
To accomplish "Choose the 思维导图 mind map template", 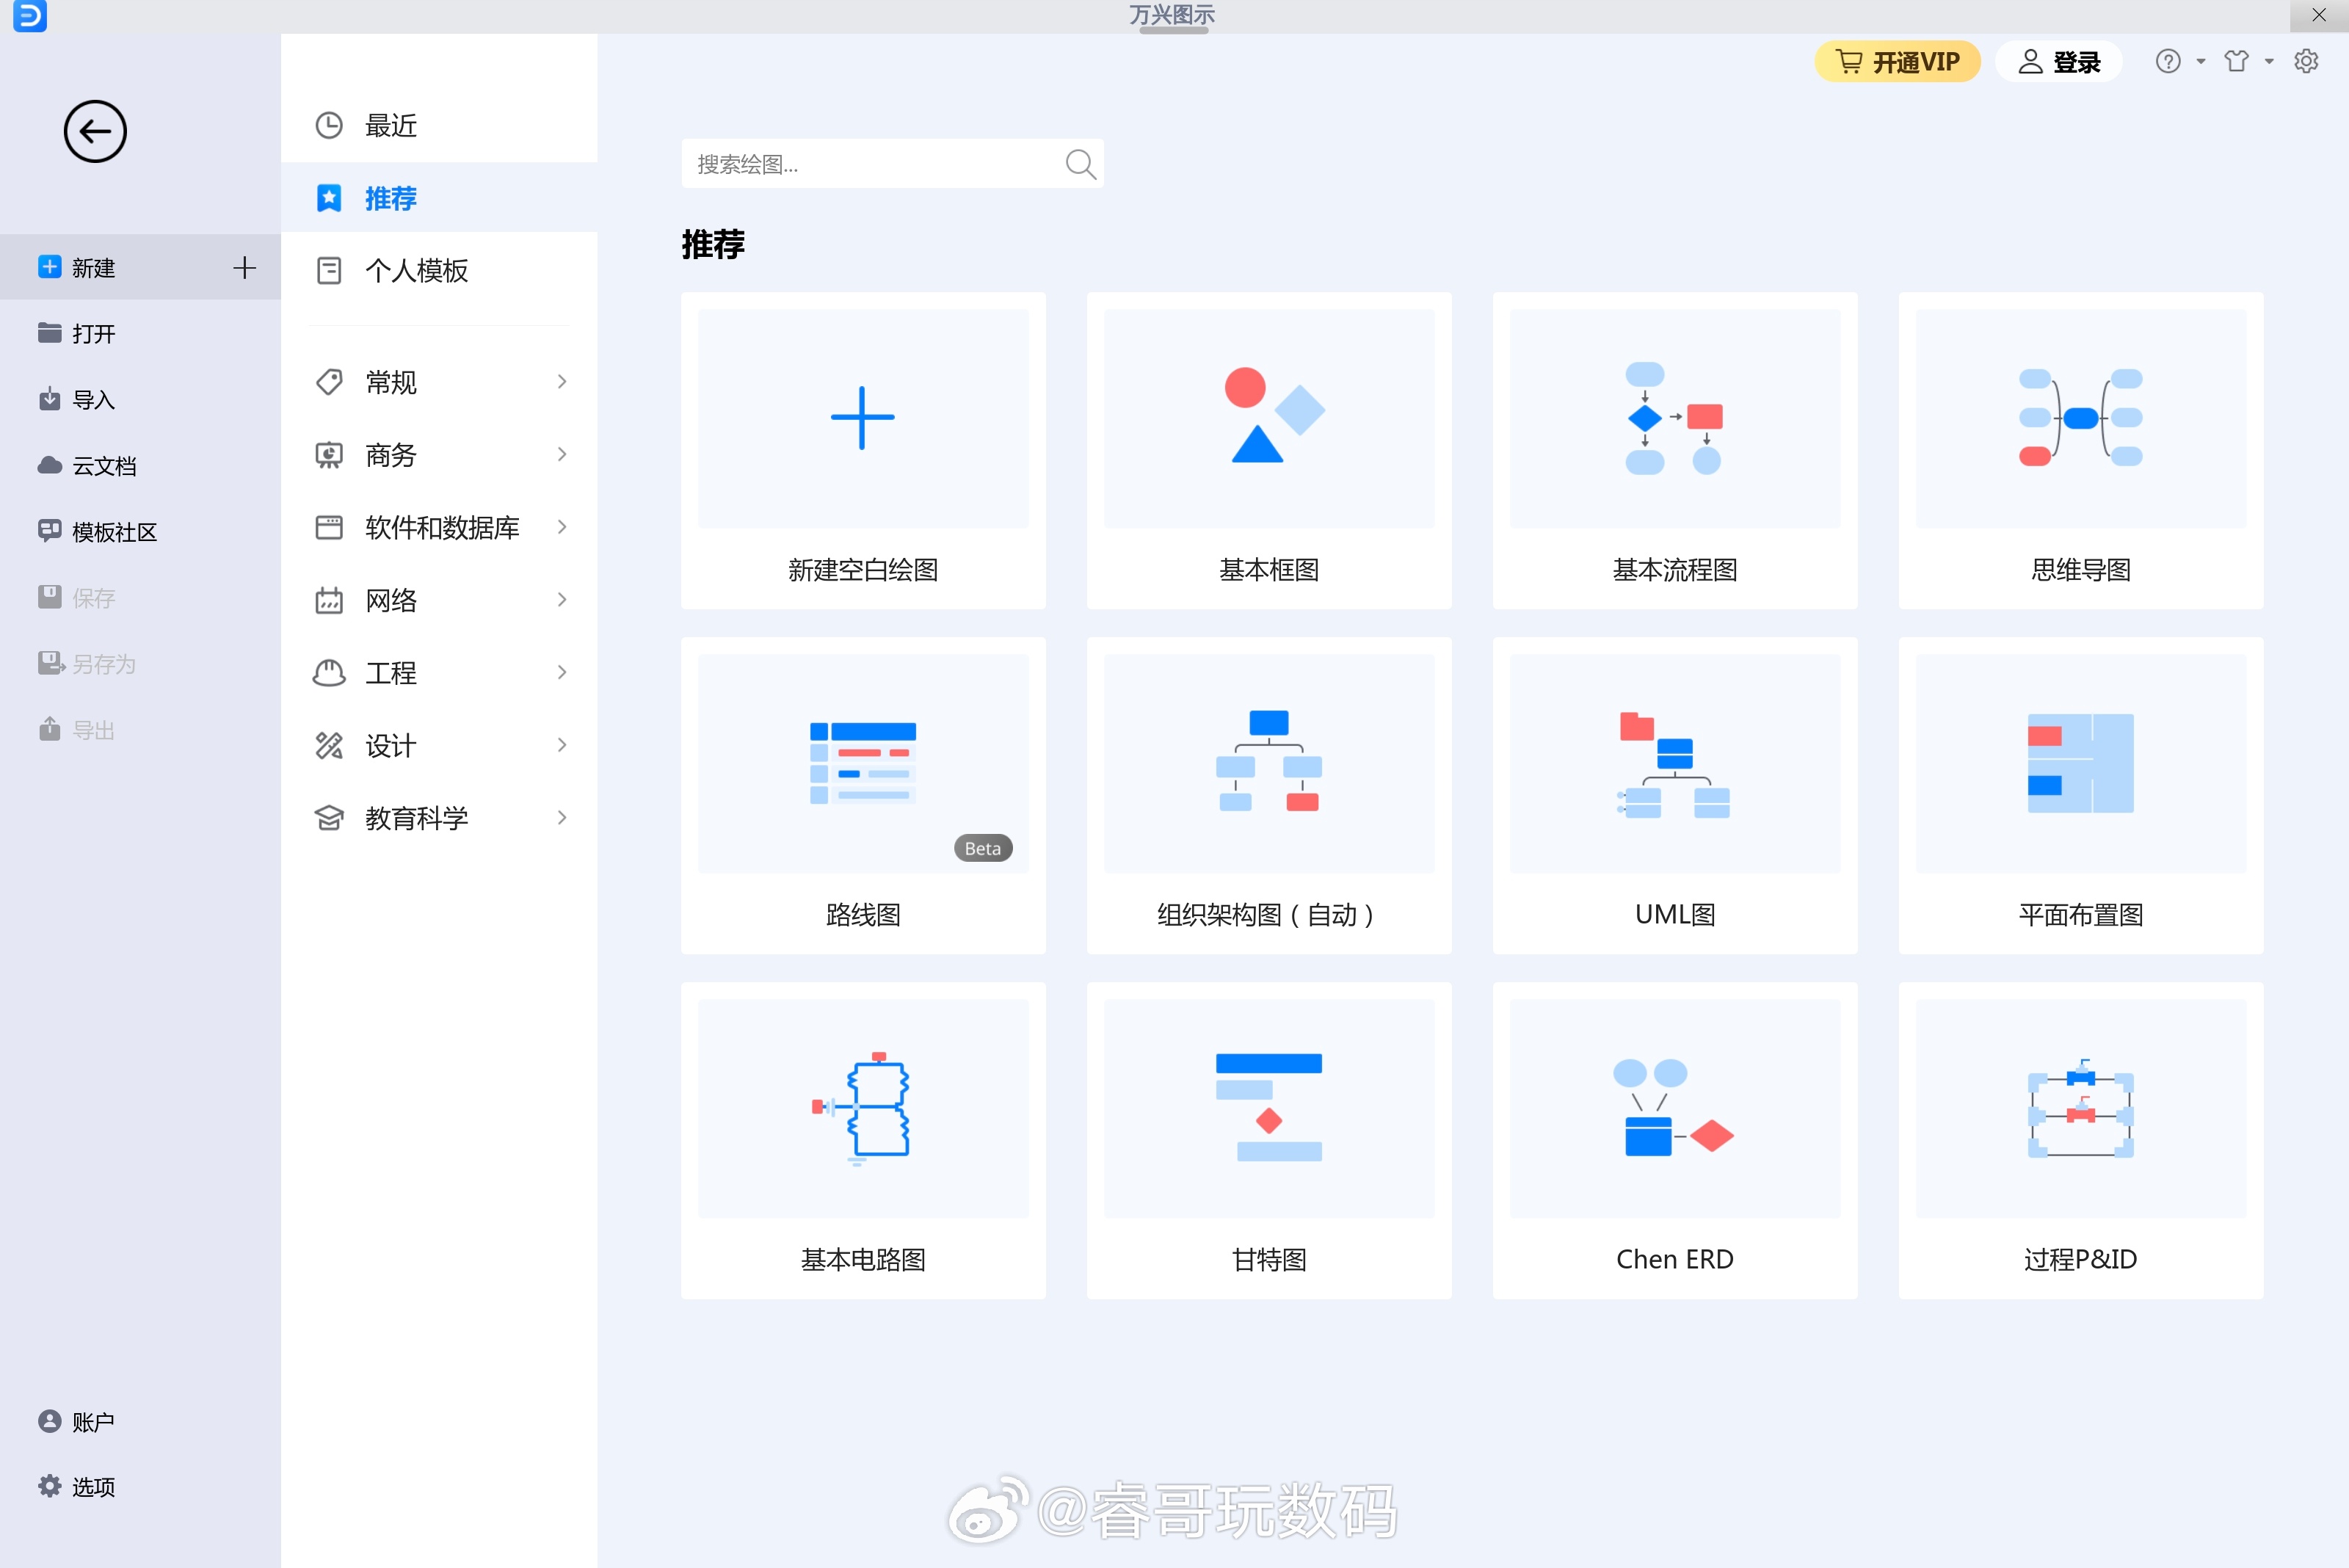I will (2080, 450).
